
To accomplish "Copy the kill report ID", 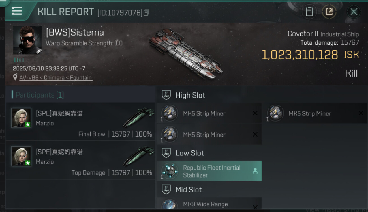I will coord(146,12).
